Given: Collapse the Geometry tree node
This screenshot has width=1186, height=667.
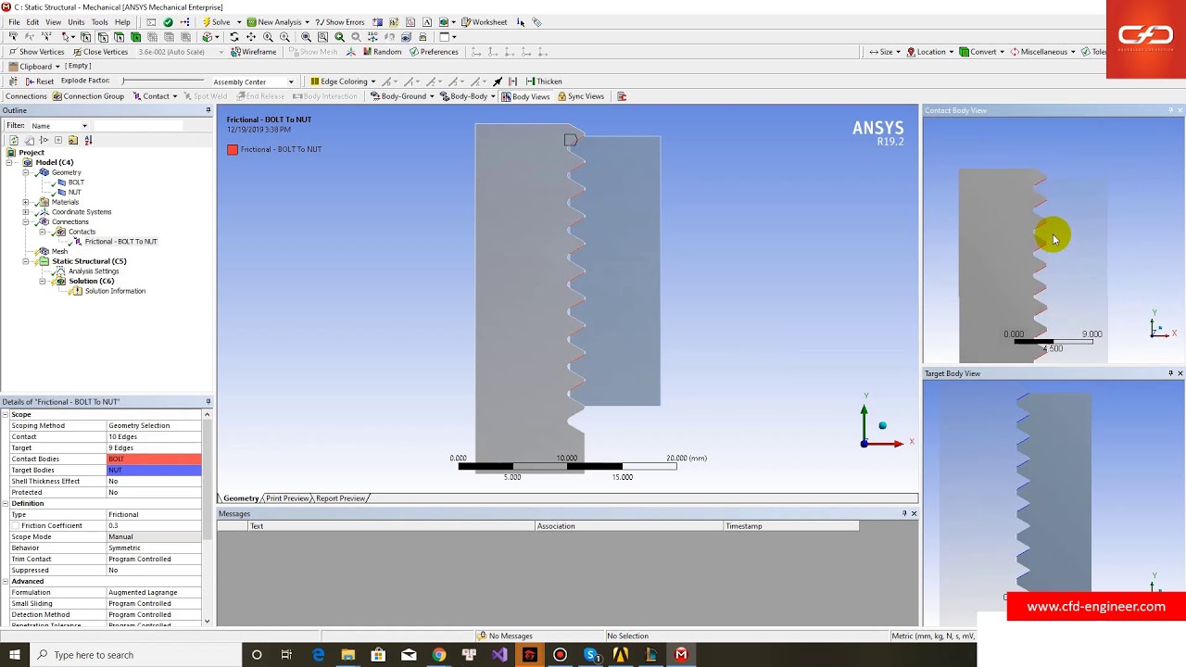Looking at the screenshot, I should pyautogui.click(x=26, y=172).
